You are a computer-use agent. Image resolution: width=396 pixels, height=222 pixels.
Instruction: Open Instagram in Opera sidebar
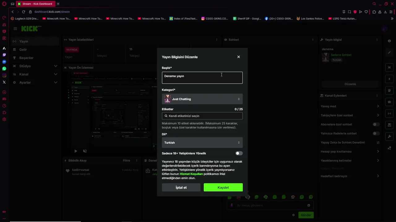click(4, 76)
